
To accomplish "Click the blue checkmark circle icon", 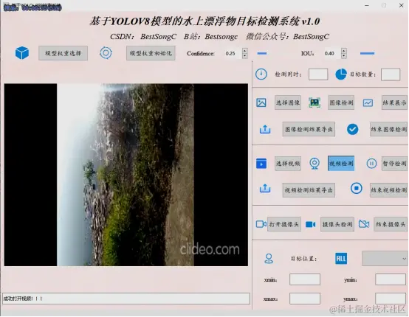I will [x=352, y=129].
